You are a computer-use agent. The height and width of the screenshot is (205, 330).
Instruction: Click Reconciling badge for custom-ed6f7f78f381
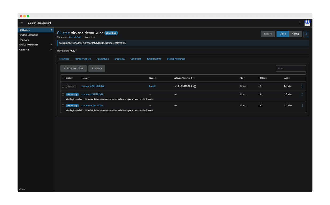coord(72,94)
